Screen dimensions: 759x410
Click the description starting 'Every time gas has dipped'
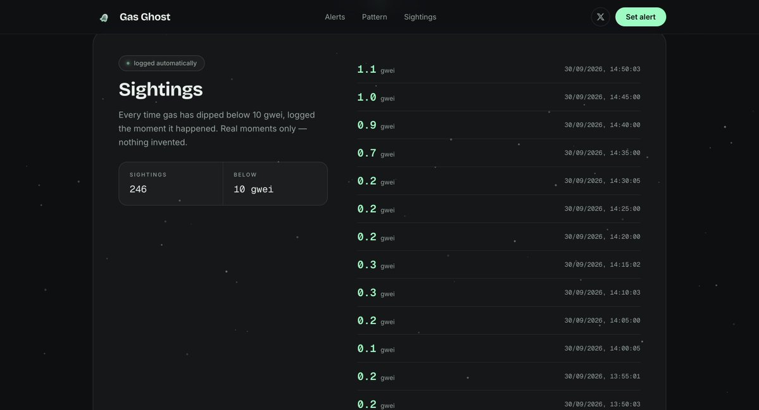(x=216, y=129)
